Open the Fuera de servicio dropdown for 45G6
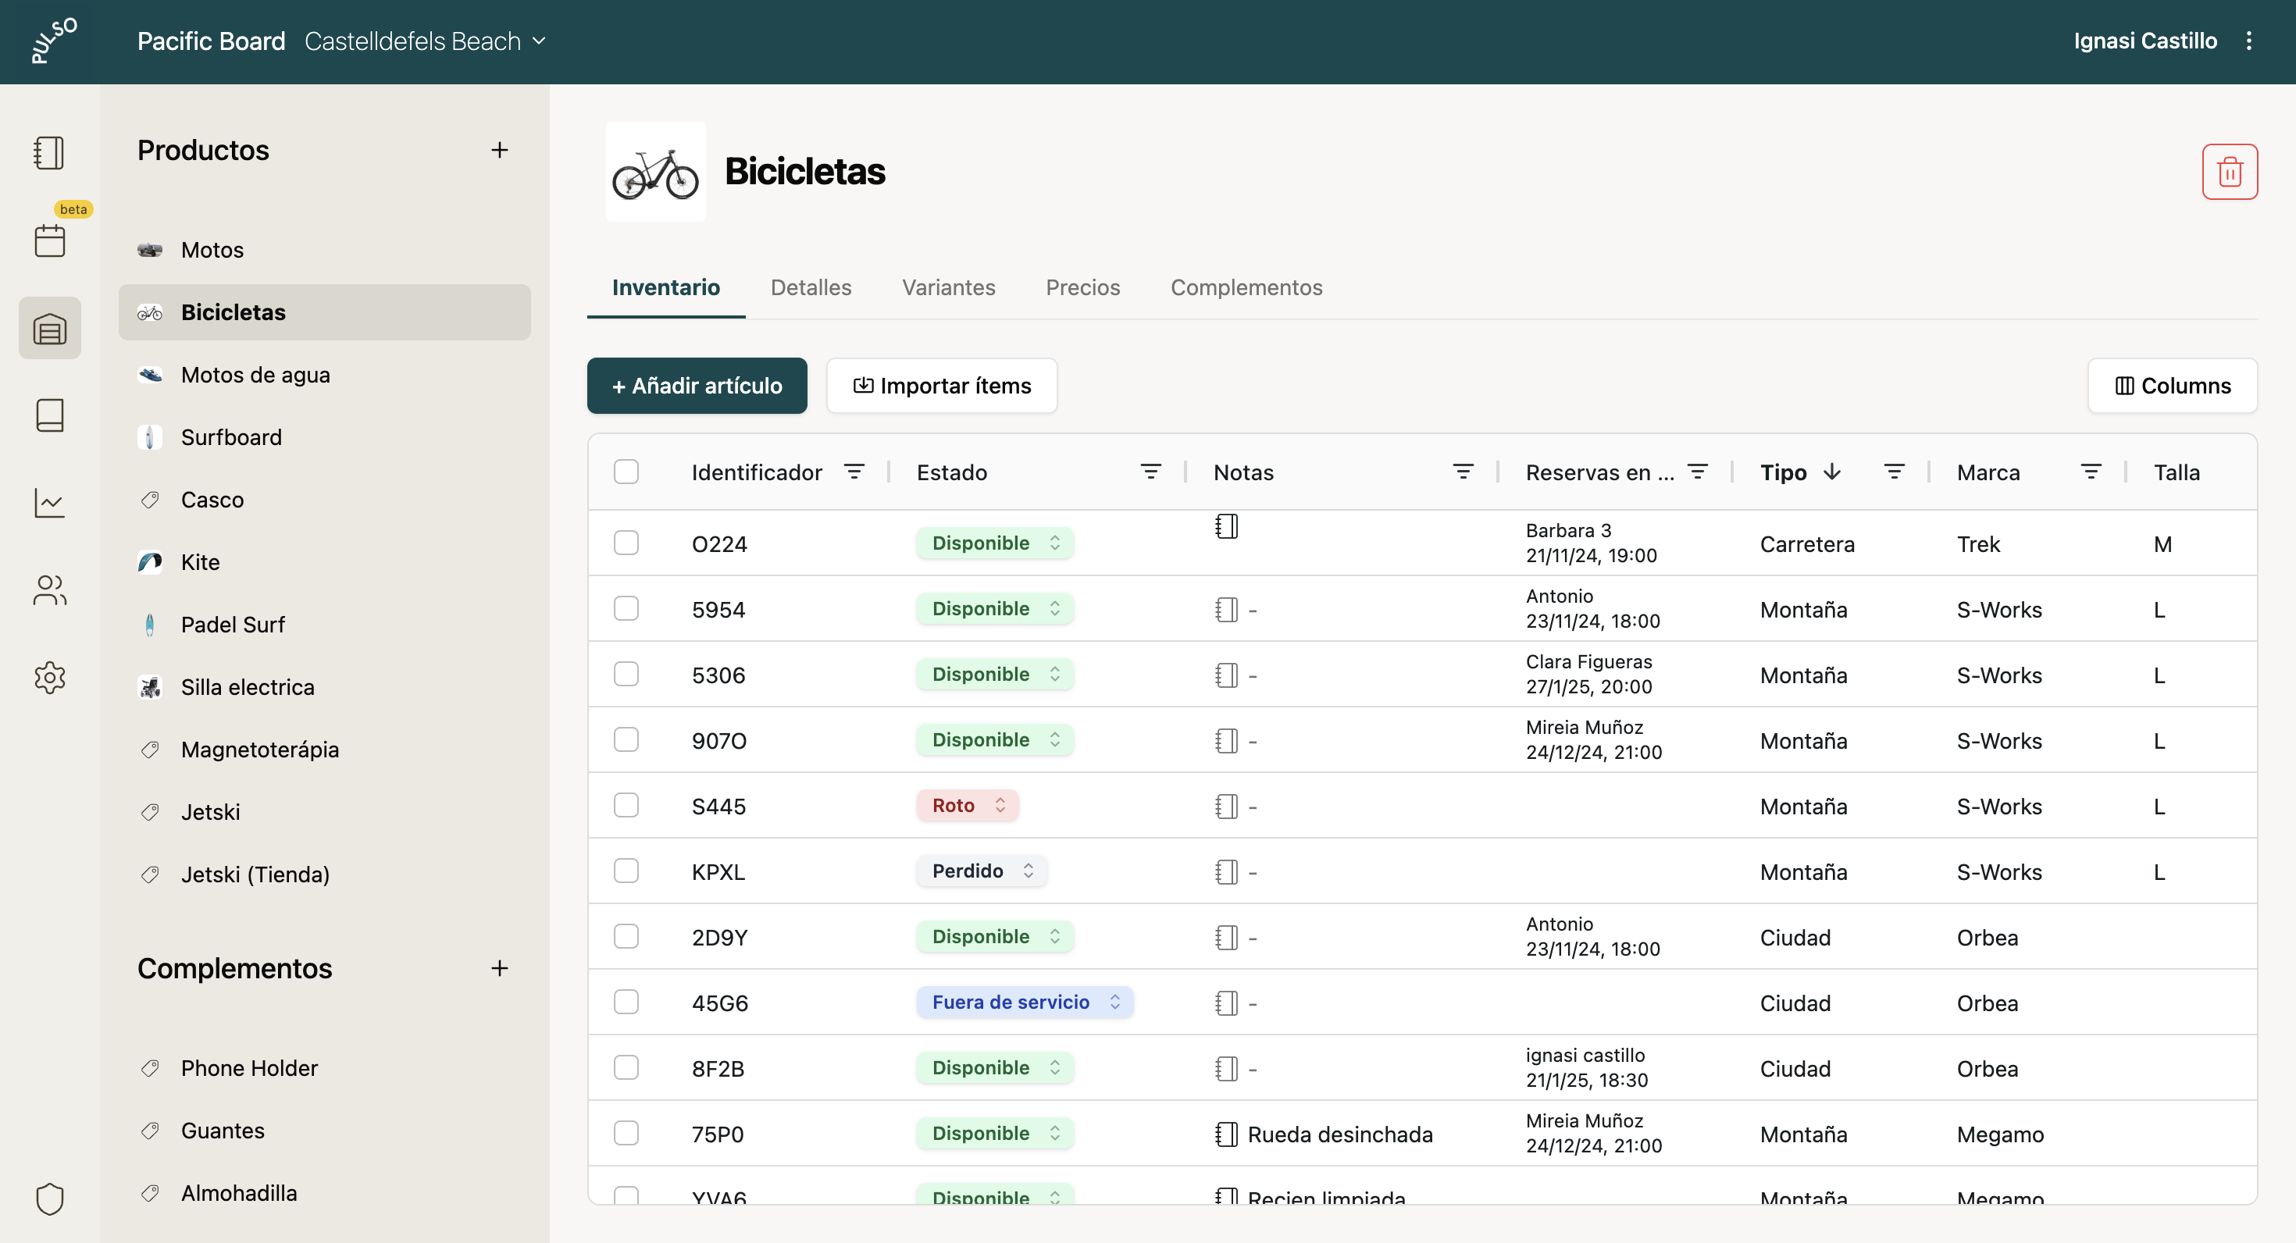Screen dimensions: 2296x1243 pos(1023,1002)
